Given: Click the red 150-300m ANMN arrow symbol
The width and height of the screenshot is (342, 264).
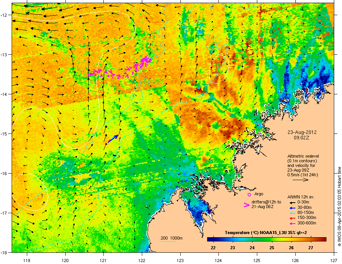Looking at the screenshot, I should pyautogui.click(x=293, y=218).
